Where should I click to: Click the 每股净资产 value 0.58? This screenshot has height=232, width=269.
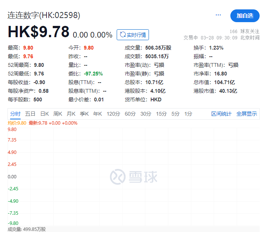44,91
